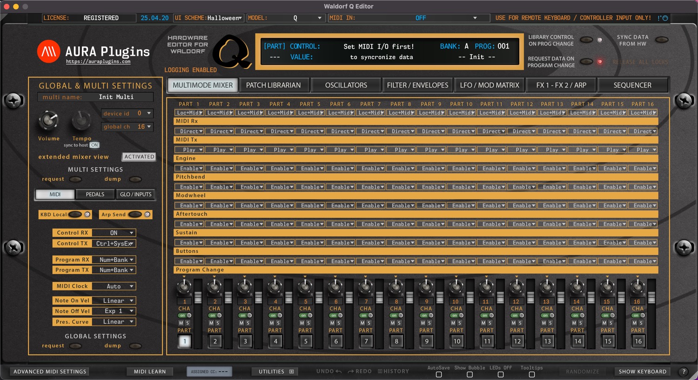698x380 pixels.
Task: Mute part 5 with M button
Action: 302,323
